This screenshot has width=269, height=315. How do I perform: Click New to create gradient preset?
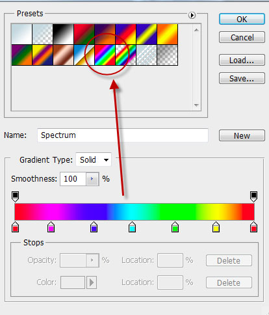click(242, 135)
